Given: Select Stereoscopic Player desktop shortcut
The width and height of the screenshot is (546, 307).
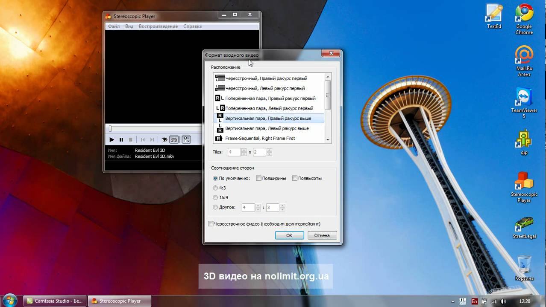Looking at the screenshot, I should coord(524,187).
